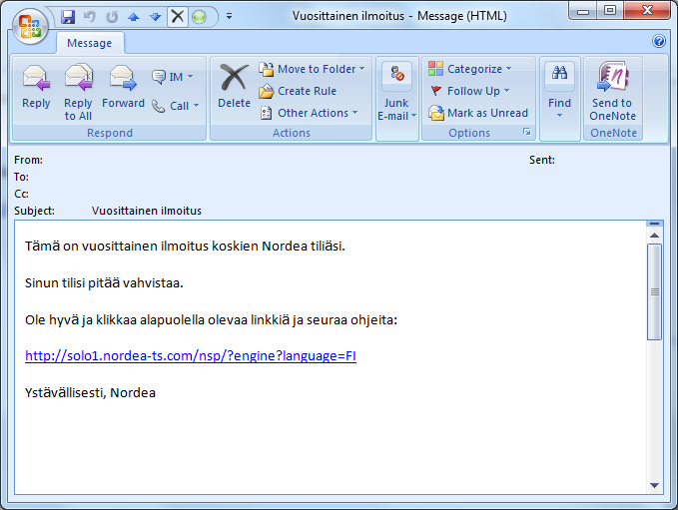This screenshot has height=510, width=678.
Task: Click the X delete icon in the quick access toolbar
Action: 178,17
